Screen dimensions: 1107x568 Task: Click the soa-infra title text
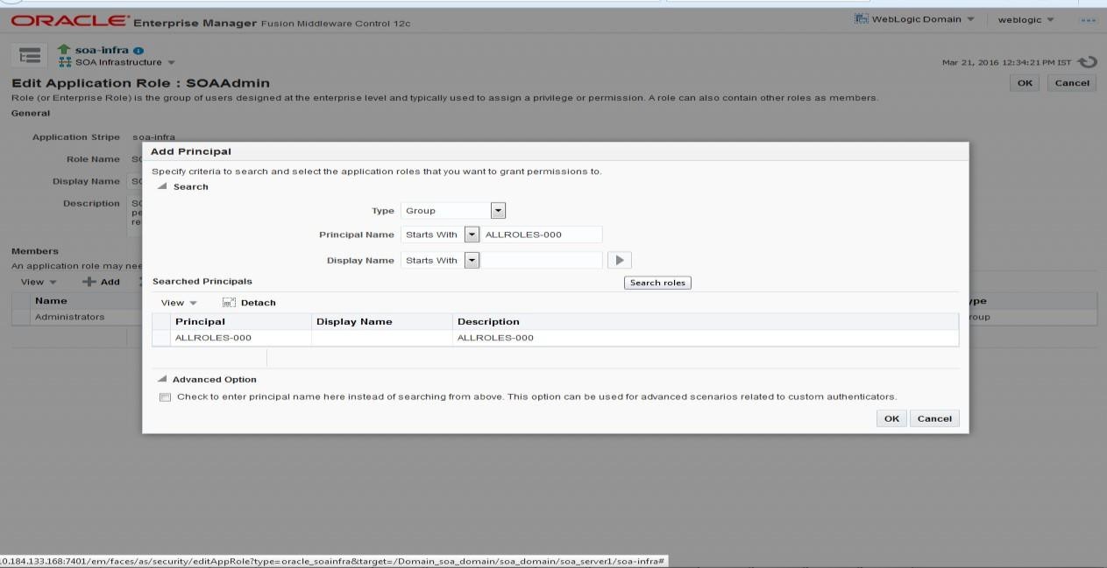[103, 50]
